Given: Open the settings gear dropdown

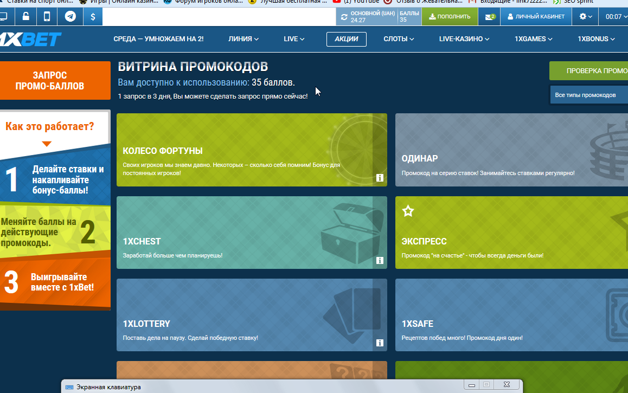Looking at the screenshot, I should tap(586, 16).
